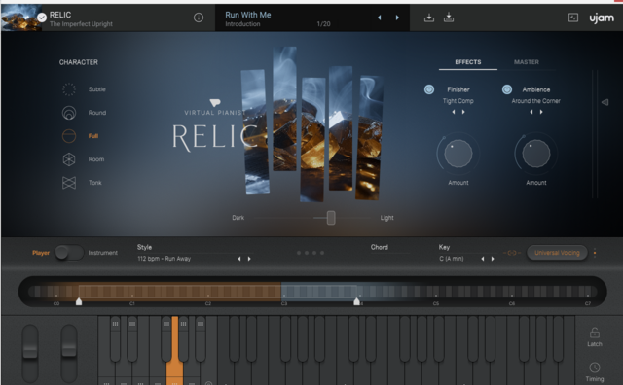Viewport: 623px width, 385px height.
Task: Click the left range marker near C0
Action: click(79, 301)
